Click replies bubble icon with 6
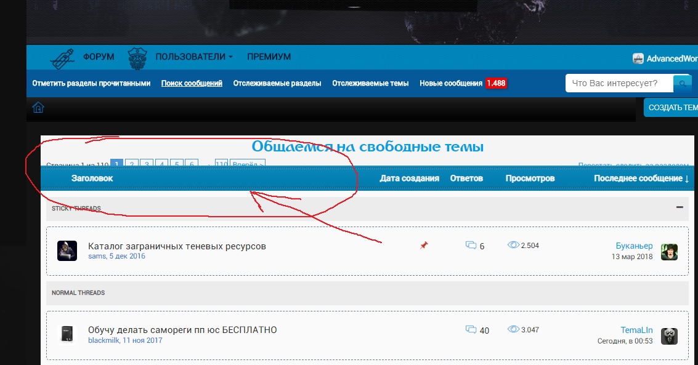This screenshot has height=365, width=698. coord(471,246)
